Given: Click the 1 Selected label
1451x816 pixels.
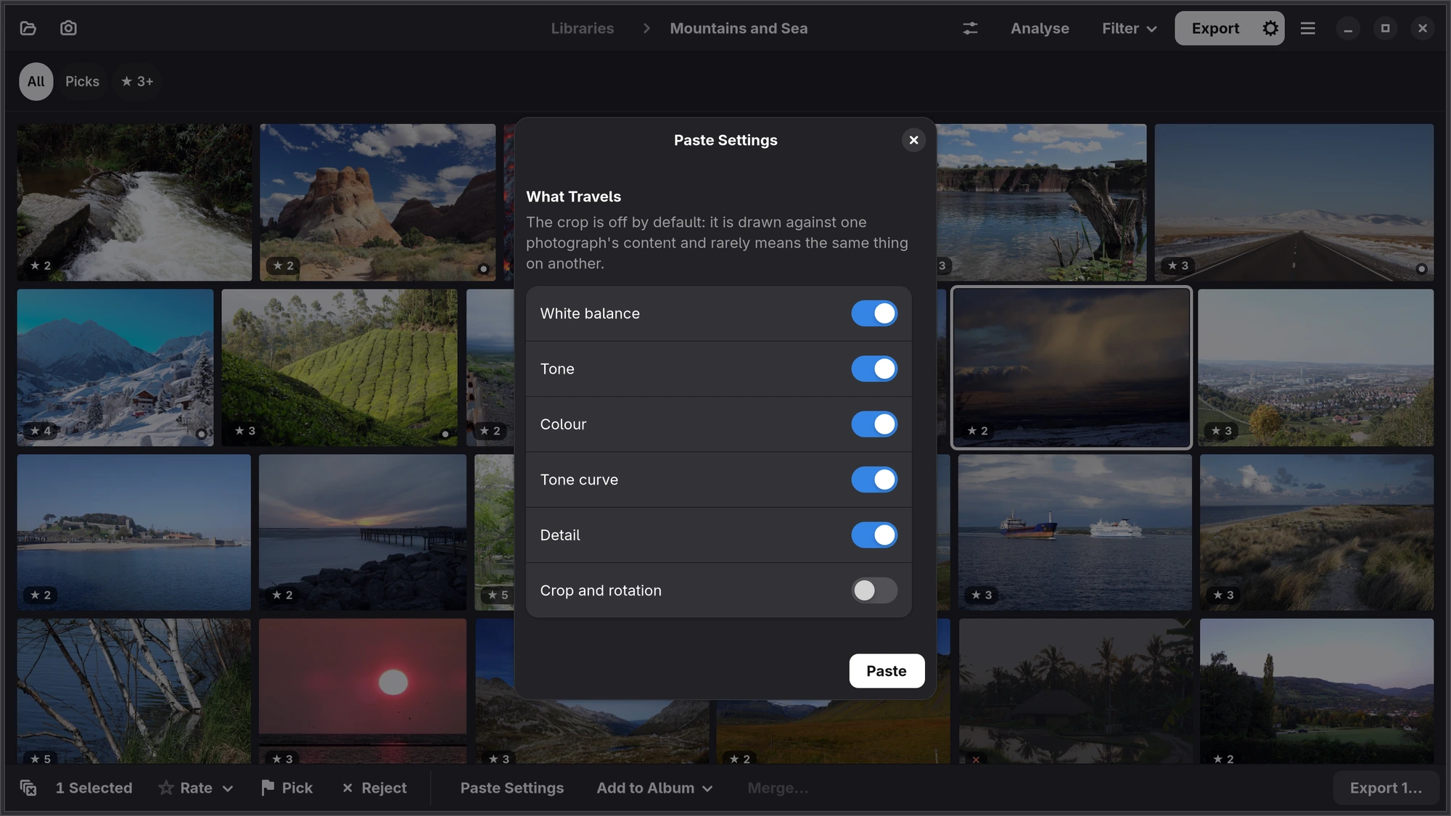Looking at the screenshot, I should pos(94,788).
